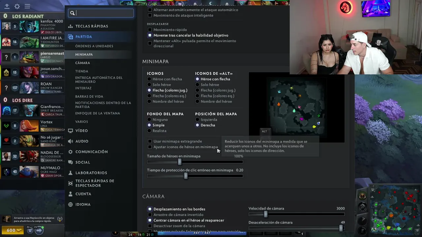Click the Ogre Magi portrait for MUYMALO
Image resolution: width=422 pixels, height=237 pixels.
tap(29, 171)
